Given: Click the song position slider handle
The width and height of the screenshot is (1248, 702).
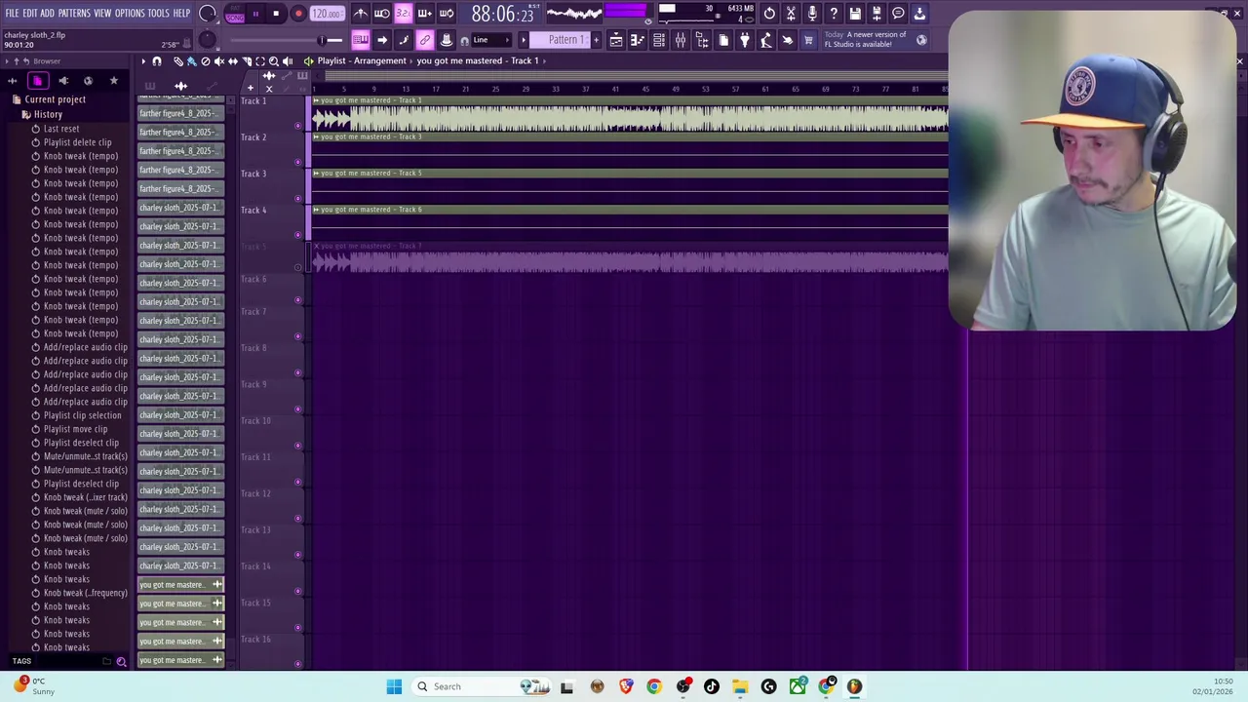Looking at the screenshot, I should (321, 40).
